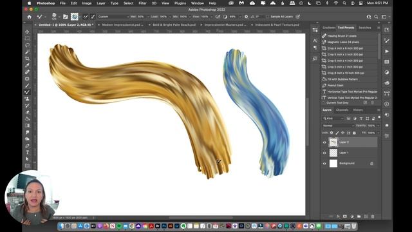
Task: Toggle clean brush after each stroke
Action: 93,17
